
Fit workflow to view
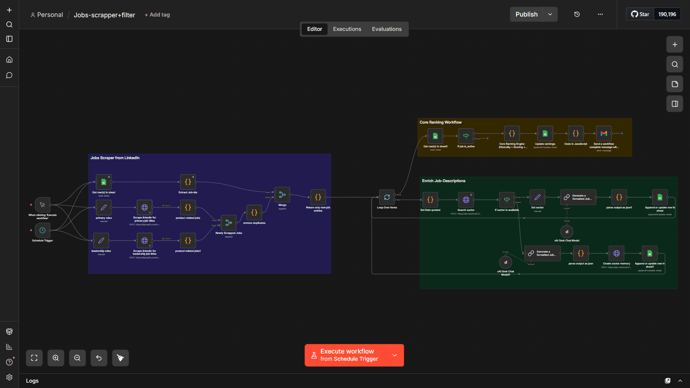click(x=34, y=358)
